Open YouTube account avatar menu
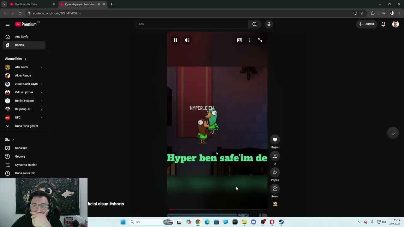 tap(395, 24)
